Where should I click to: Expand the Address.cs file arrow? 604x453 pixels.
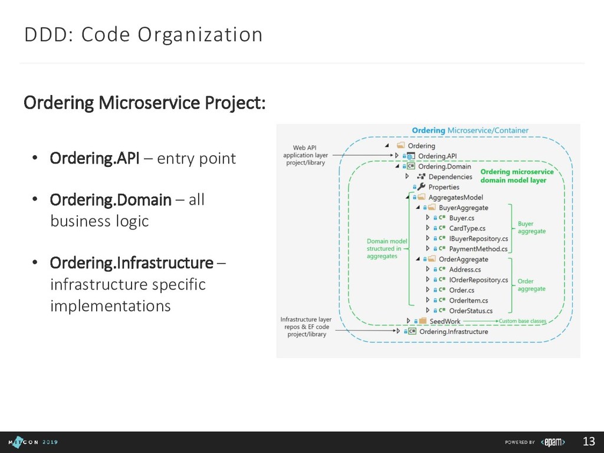click(428, 269)
